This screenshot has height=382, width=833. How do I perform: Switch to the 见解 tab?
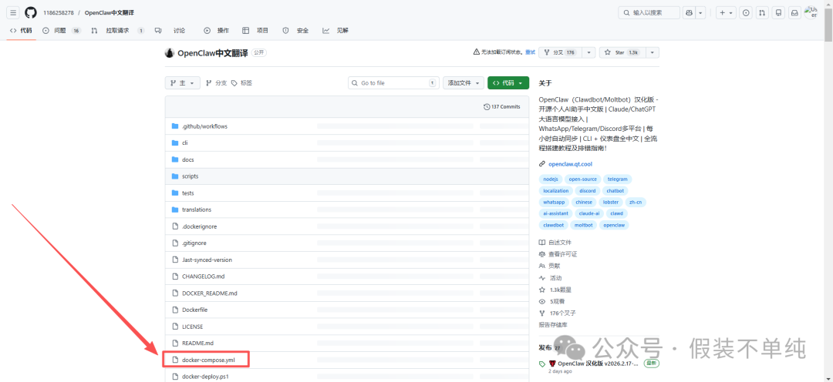click(336, 31)
